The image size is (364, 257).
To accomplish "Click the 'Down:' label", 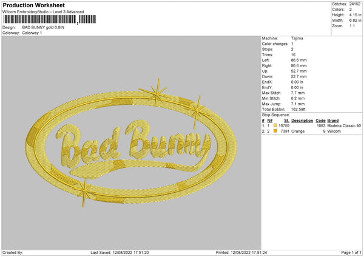I will pos(267,76).
